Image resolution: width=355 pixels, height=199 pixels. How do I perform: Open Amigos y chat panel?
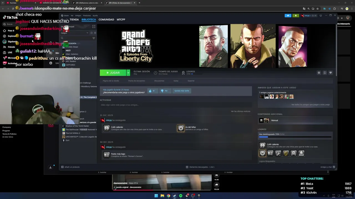click(328, 167)
